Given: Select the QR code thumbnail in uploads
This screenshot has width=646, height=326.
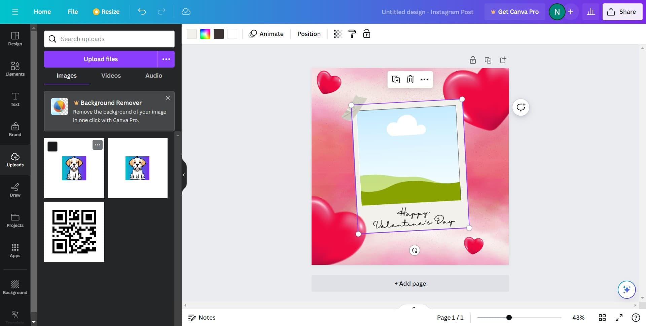Looking at the screenshot, I should (x=74, y=232).
